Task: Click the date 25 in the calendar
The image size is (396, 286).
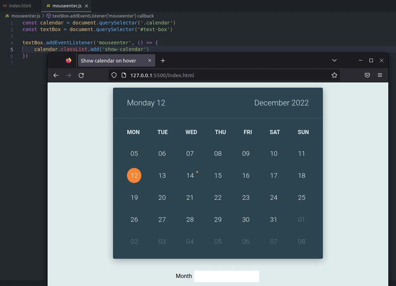Action: pos(302,197)
